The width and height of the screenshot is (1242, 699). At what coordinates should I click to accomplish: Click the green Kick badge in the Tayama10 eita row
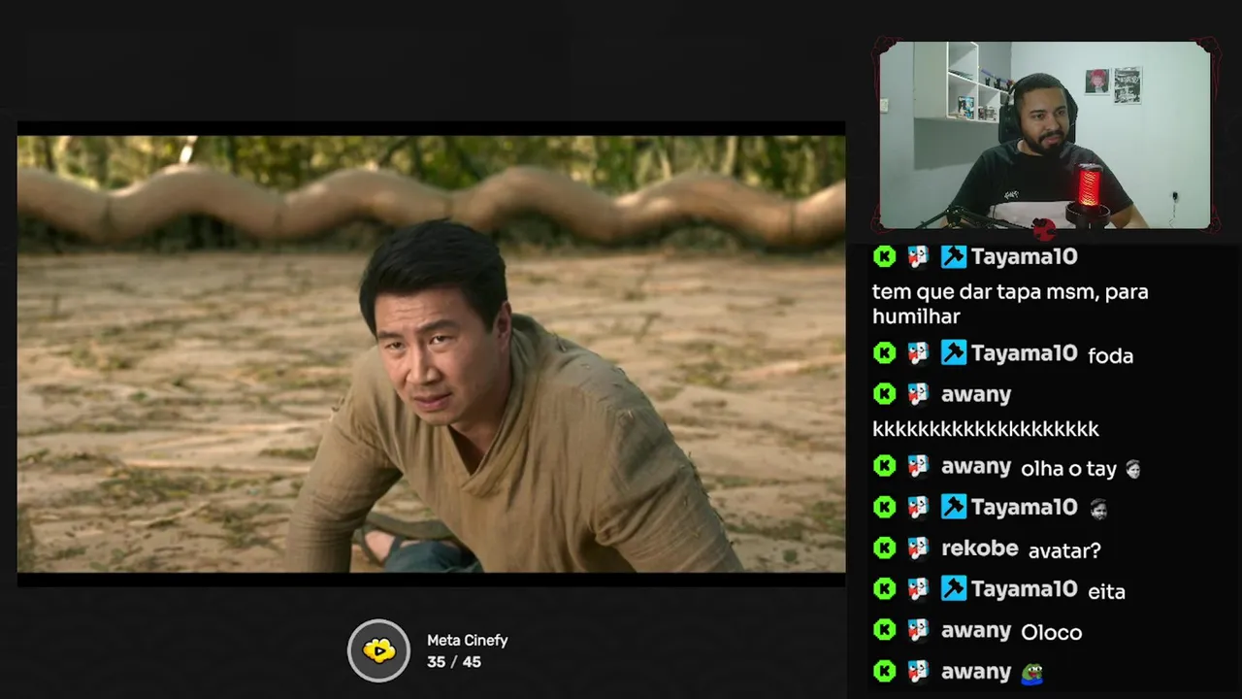[884, 588]
